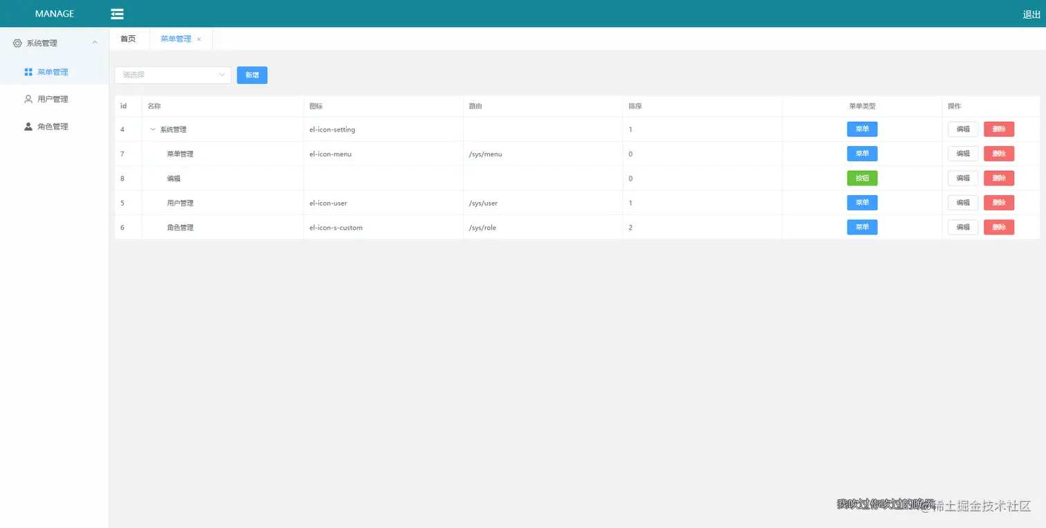Toggle the sidebar collapse icon

[x=117, y=14]
